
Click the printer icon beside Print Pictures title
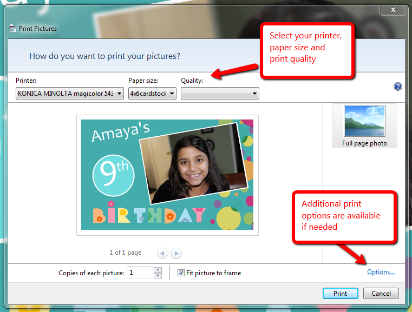click(12, 28)
